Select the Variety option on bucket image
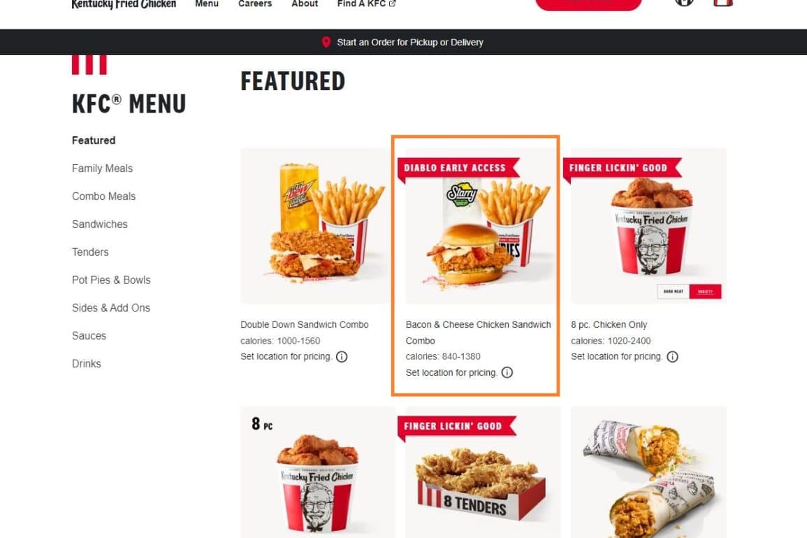The height and width of the screenshot is (538, 807). click(705, 291)
